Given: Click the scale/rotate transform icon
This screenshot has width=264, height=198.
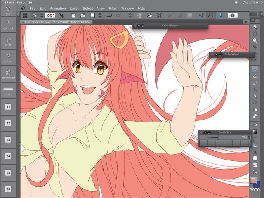Looking at the screenshot, I should click(159, 16).
